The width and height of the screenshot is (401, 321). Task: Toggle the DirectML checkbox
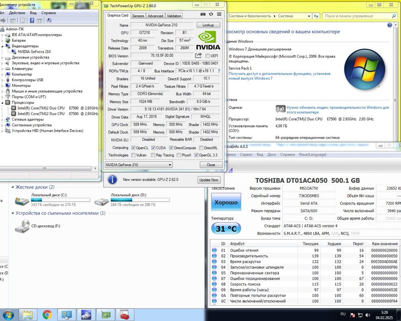201,148
